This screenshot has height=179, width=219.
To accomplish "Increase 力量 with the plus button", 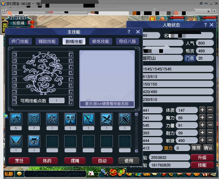I will pyautogui.click(x=202, y=125).
